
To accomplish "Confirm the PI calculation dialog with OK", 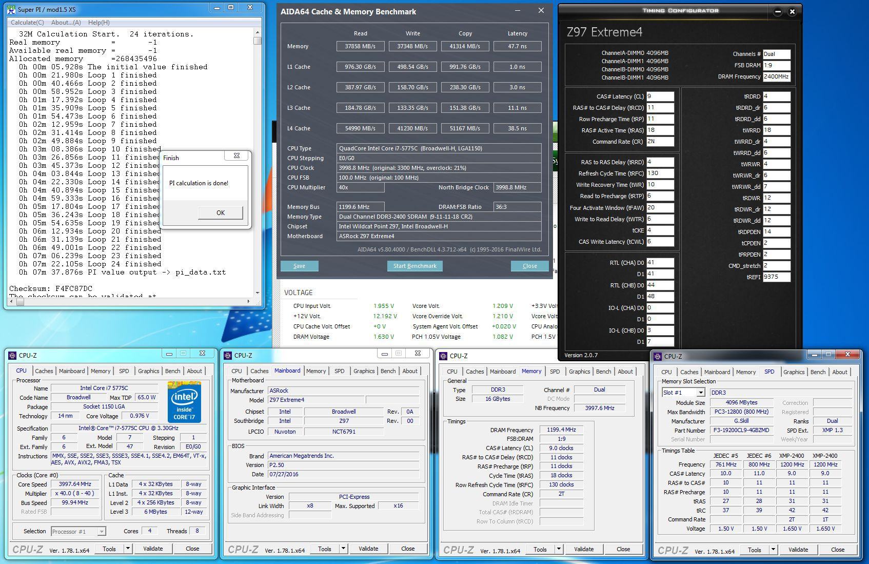I will (221, 212).
